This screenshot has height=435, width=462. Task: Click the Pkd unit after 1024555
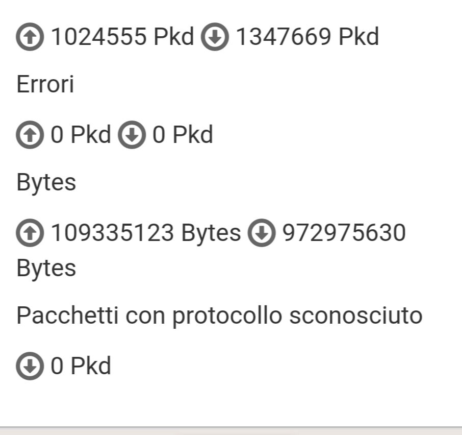pyautogui.click(x=174, y=37)
